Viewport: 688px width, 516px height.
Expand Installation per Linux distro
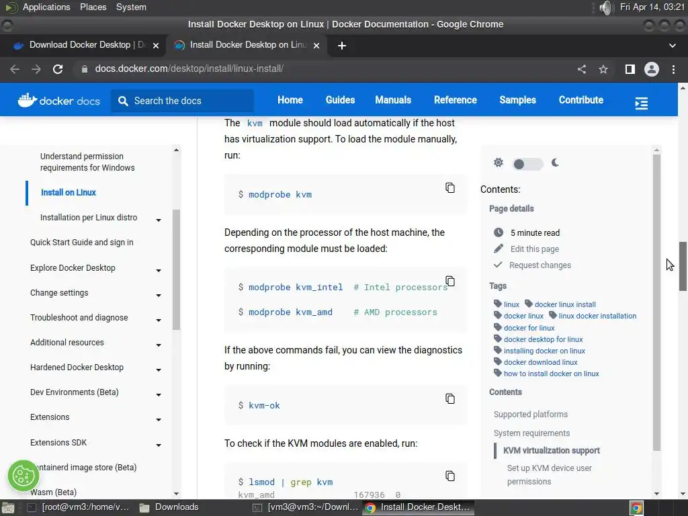[159, 220]
